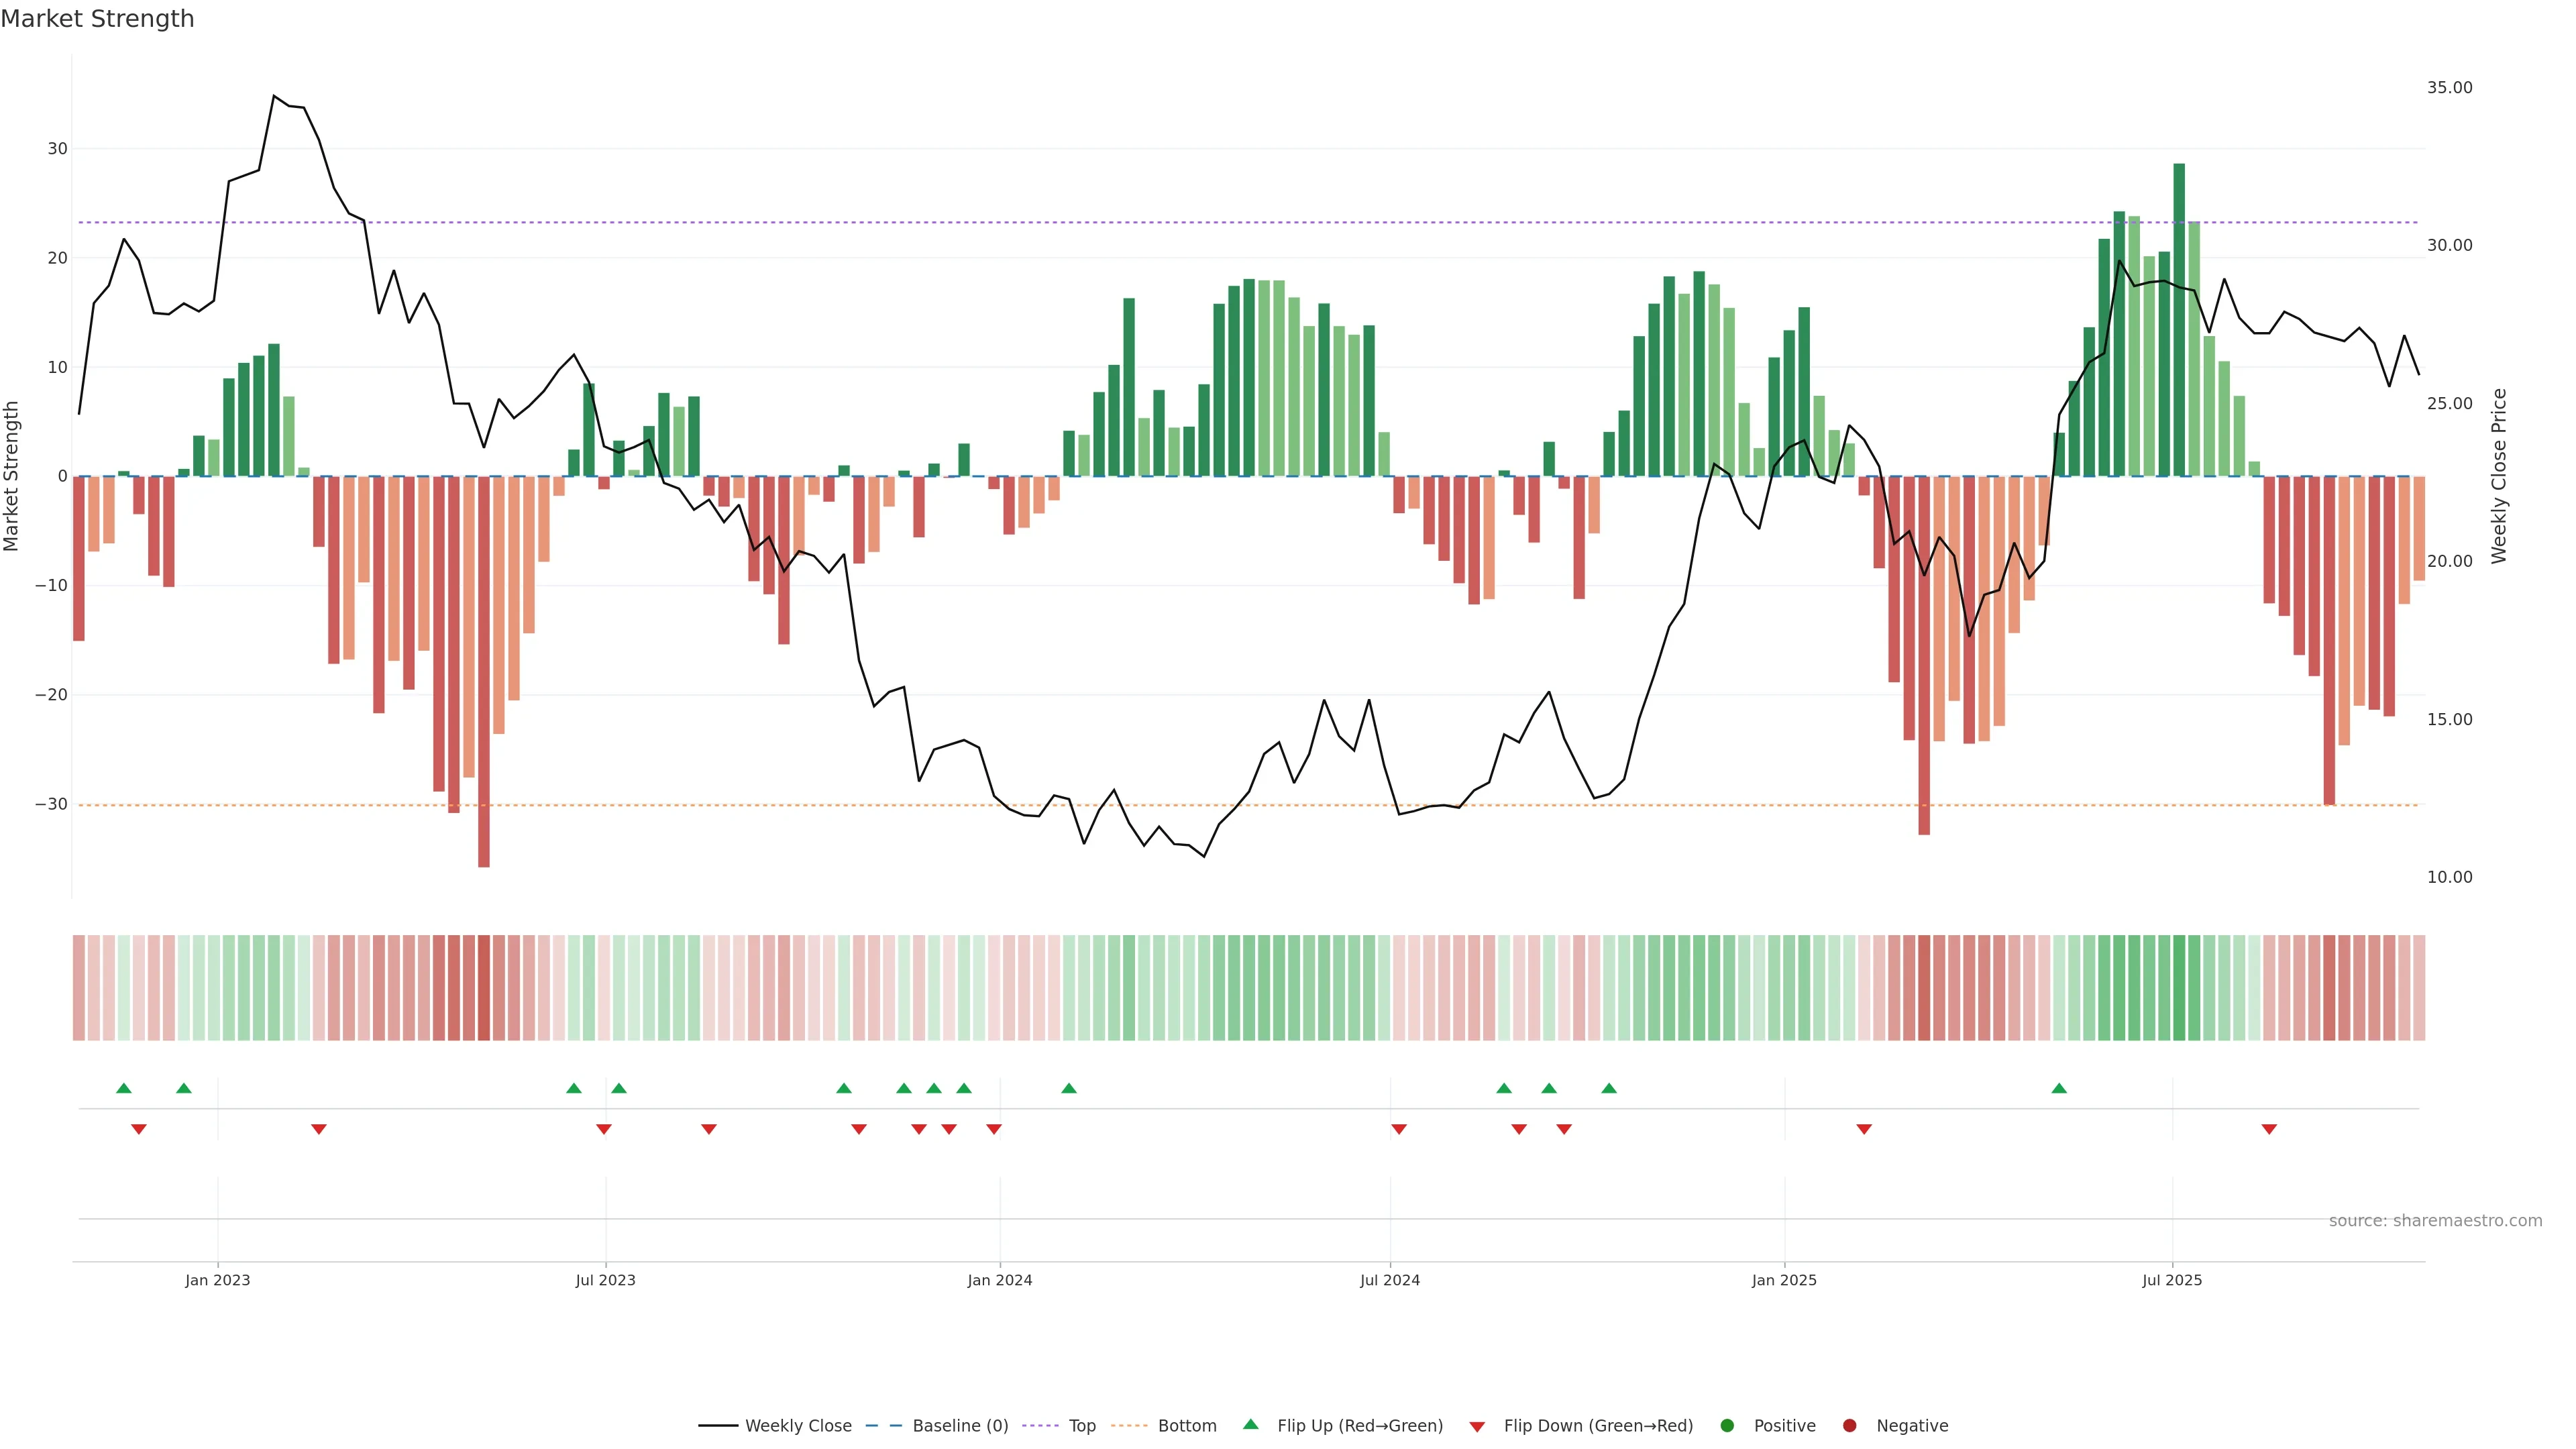2576x1449 pixels.
Task: Click the Jan 2024 x-axis label
Action: pos(999,1280)
